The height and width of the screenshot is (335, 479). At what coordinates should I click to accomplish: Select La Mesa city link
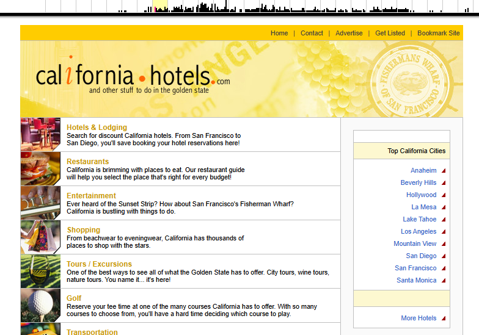[x=424, y=207]
